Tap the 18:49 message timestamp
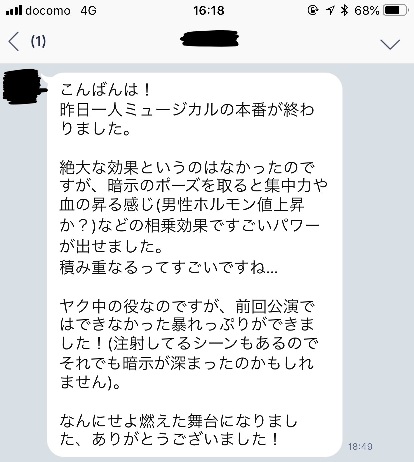The image size is (414, 462). (360, 446)
